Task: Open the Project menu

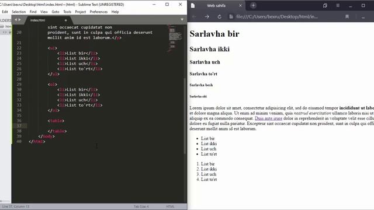Action: (x=81, y=12)
